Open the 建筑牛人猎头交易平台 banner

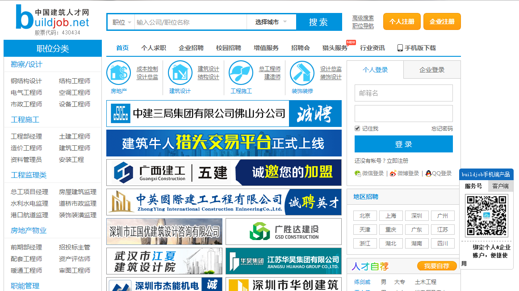point(224,143)
